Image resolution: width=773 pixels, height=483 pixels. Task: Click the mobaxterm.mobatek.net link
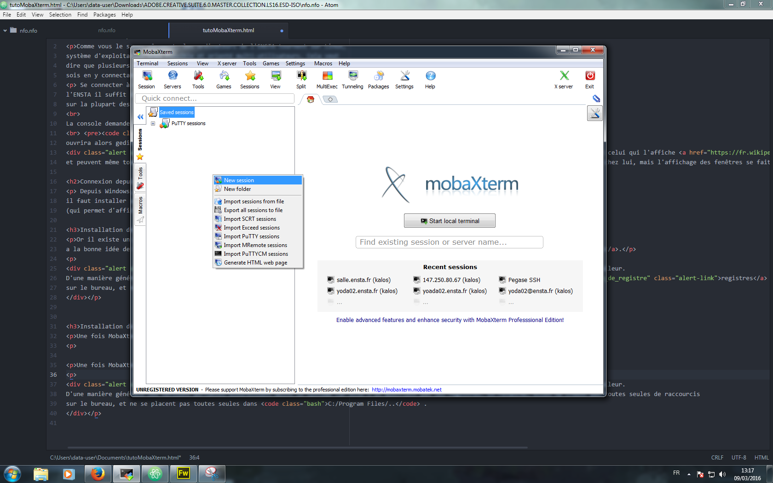407,390
